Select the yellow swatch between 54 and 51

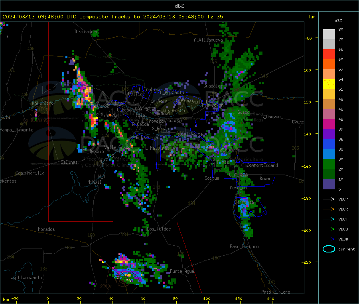click(329, 84)
